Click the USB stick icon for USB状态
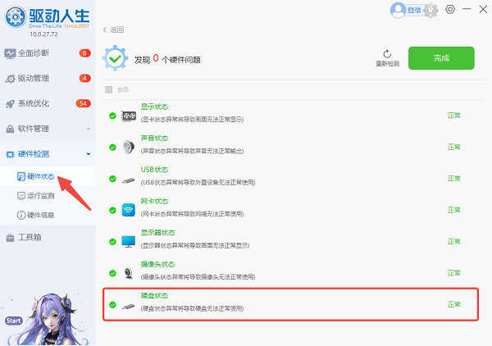This screenshot has height=346, width=492. click(x=129, y=180)
